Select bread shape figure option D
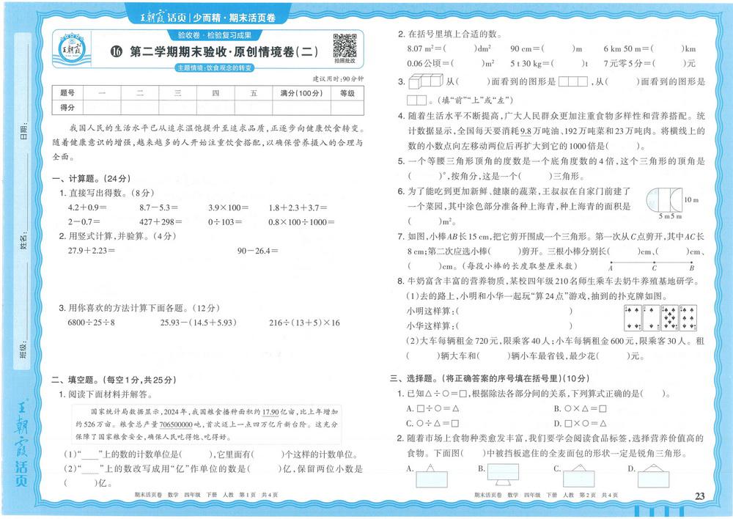 (653, 476)
